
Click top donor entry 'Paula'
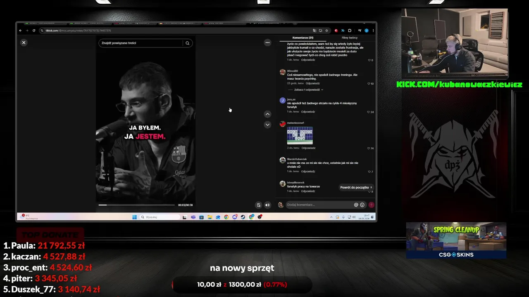[44, 245]
